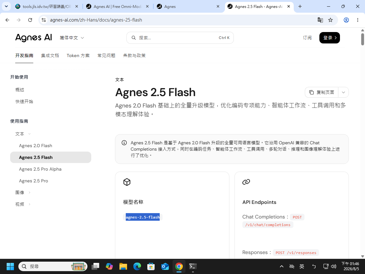Click the link icon above API Endpoints
The height and width of the screenshot is (274, 365).
pos(246,182)
